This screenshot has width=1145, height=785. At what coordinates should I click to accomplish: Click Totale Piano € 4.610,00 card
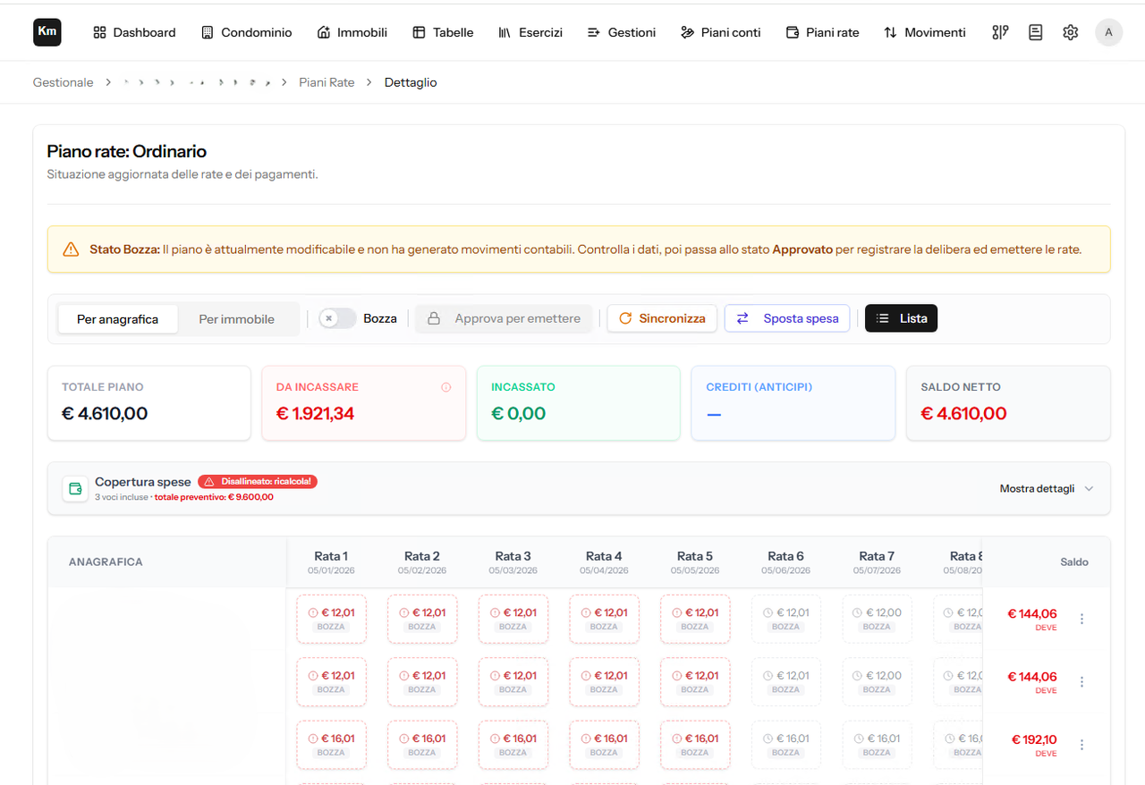(x=148, y=403)
